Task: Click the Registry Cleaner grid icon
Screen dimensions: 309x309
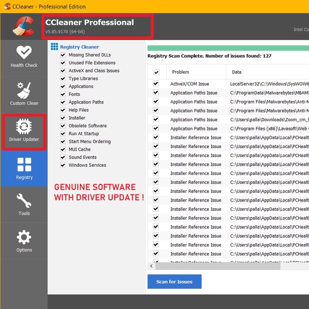Action: (54, 46)
